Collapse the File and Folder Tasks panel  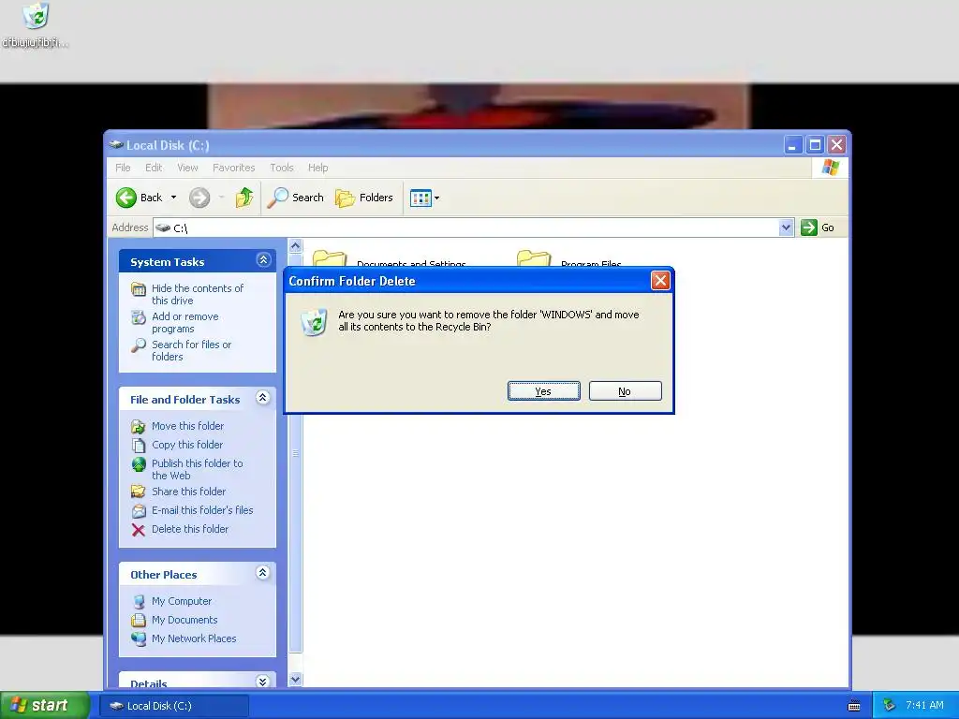click(263, 398)
